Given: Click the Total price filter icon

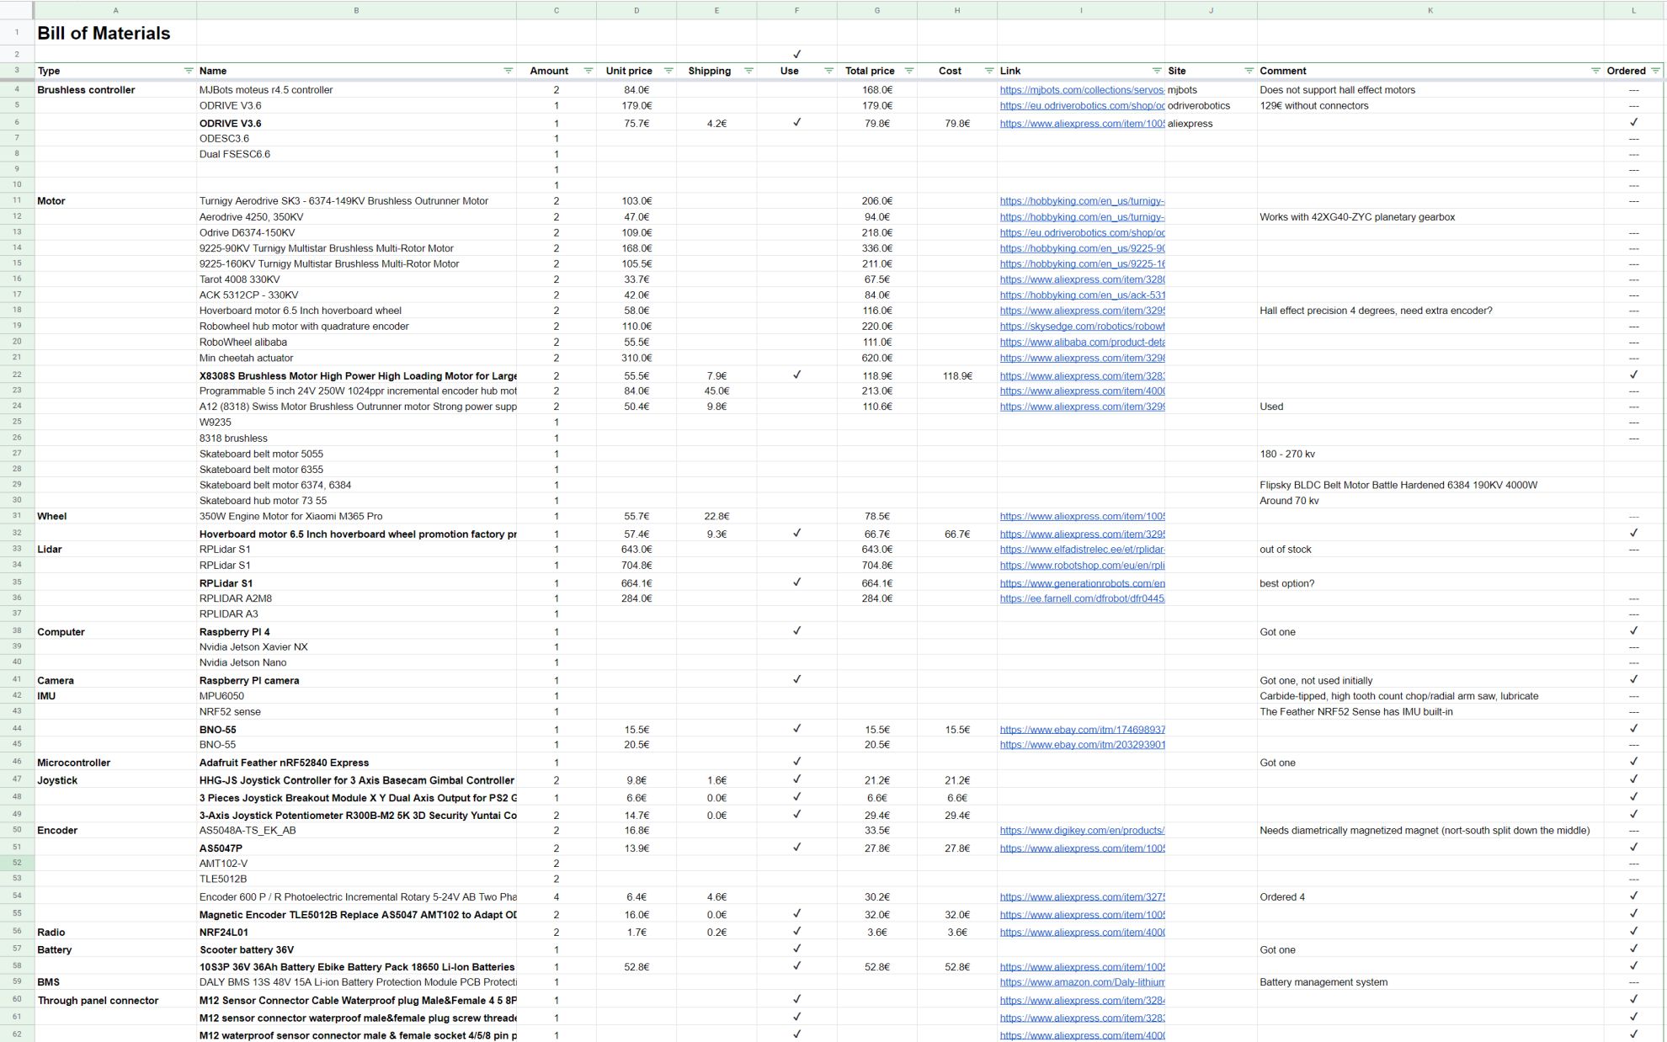Looking at the screenshot, I should point(908,71).
